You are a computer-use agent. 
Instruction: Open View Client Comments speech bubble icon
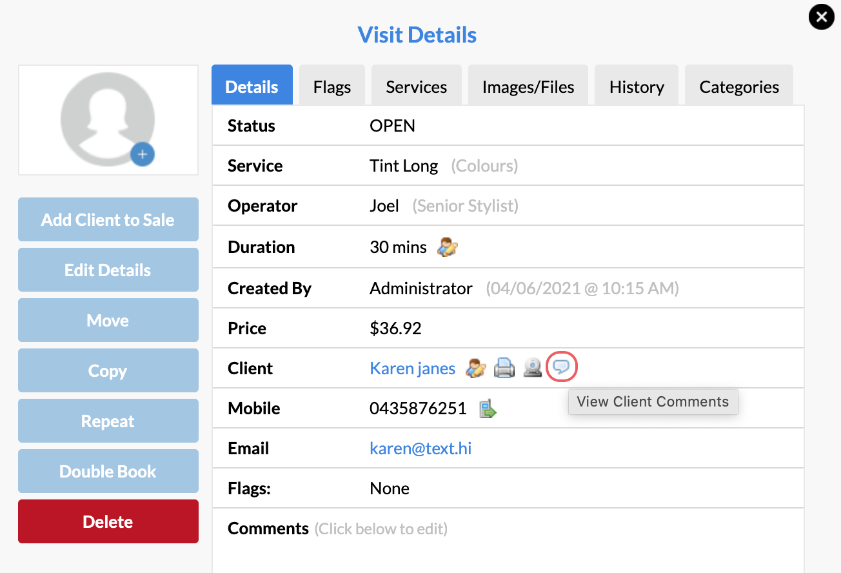(x=562, y=367)
